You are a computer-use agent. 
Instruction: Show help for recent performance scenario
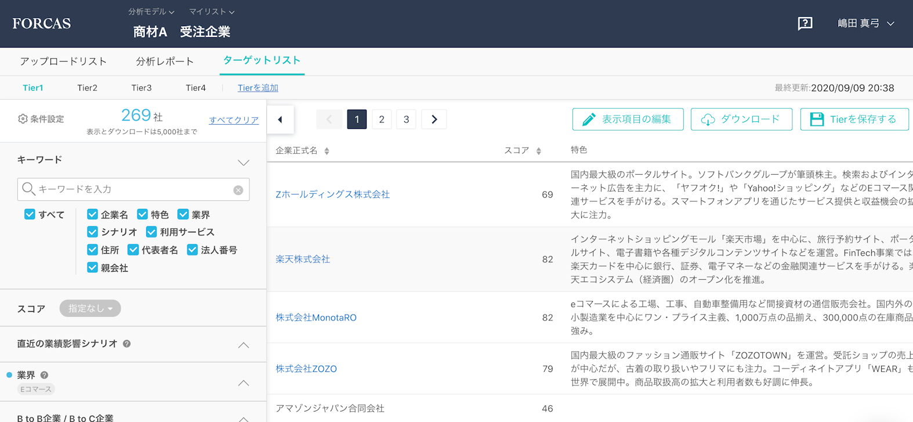(126, 344)
